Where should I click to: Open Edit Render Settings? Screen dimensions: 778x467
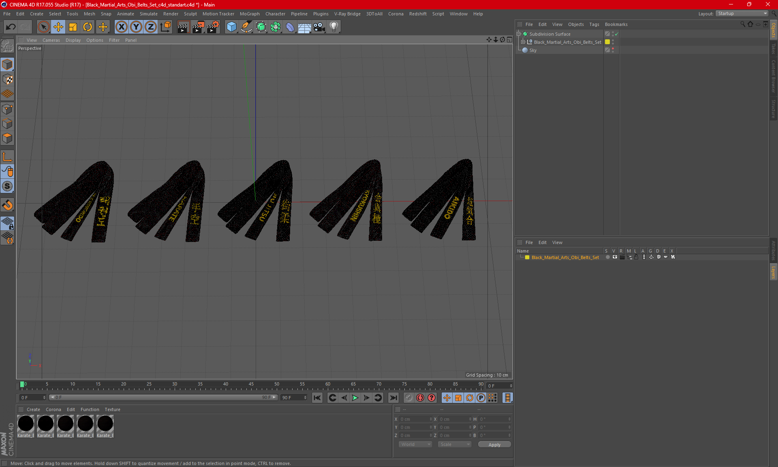tap(213, 27)
